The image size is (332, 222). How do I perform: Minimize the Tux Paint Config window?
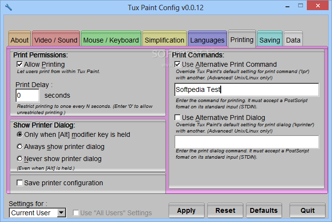click(x=287, y=6)
